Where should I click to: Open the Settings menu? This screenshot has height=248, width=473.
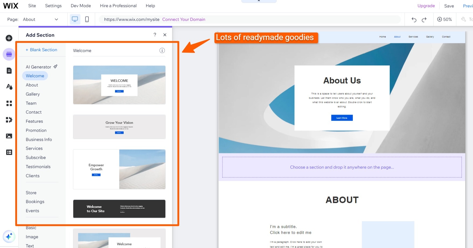click(53, 5)
